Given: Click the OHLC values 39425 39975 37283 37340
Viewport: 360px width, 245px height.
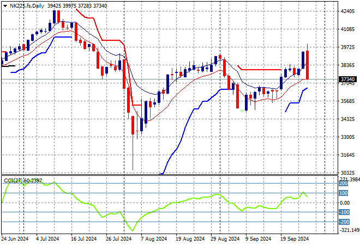Looking at the screenshot, I should point(77,6).
